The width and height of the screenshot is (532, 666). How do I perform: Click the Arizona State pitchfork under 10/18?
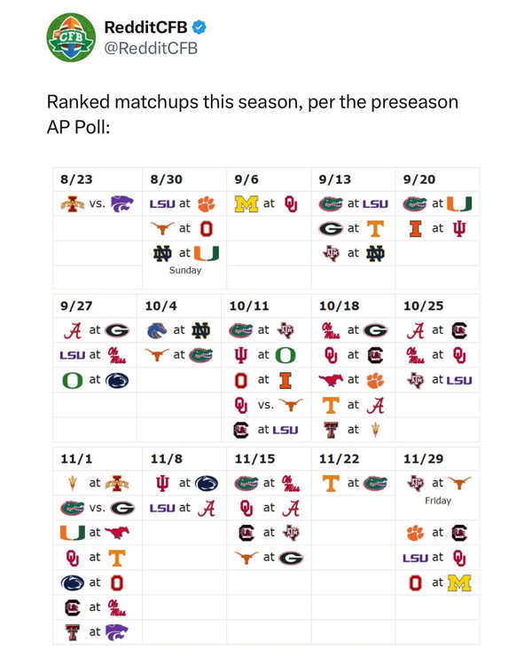coord(378,430)
